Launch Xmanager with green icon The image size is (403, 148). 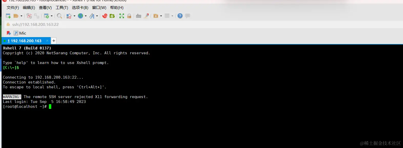tap(112, 16)
